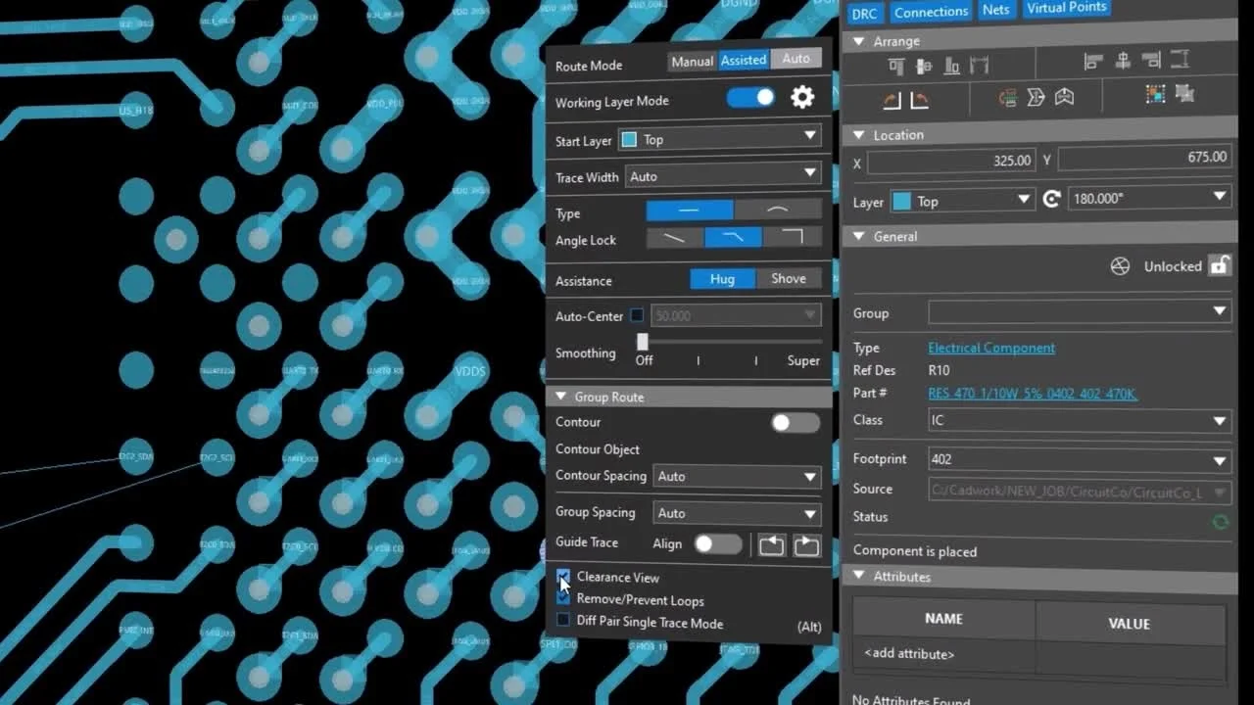
Task: Click the rotate clockwise icon
Action: tap(919, 100)
